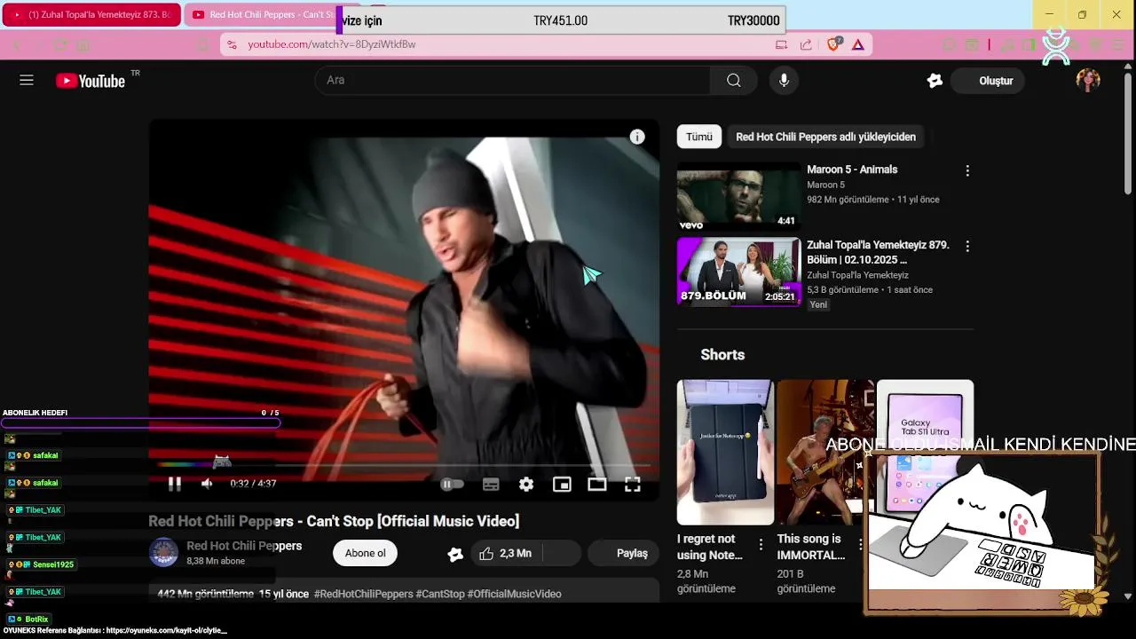Click the Maroon 5 channel name in sidebar
The image size is (1136, 639).
click(x=825, y=185)
